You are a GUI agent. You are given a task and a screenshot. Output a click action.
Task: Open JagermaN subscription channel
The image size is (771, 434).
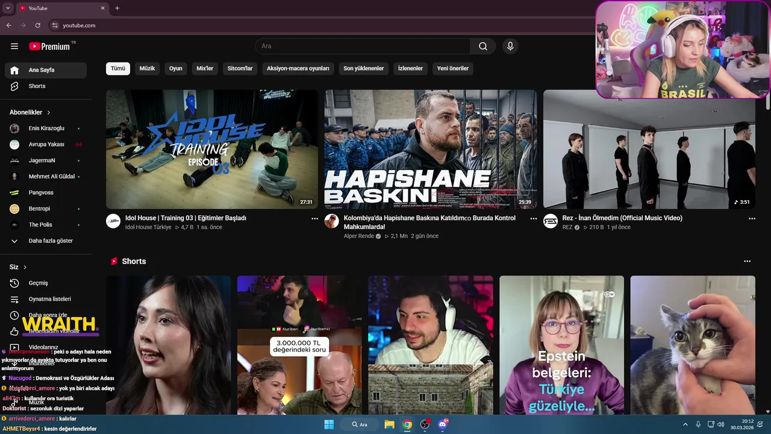pos(46,160)
